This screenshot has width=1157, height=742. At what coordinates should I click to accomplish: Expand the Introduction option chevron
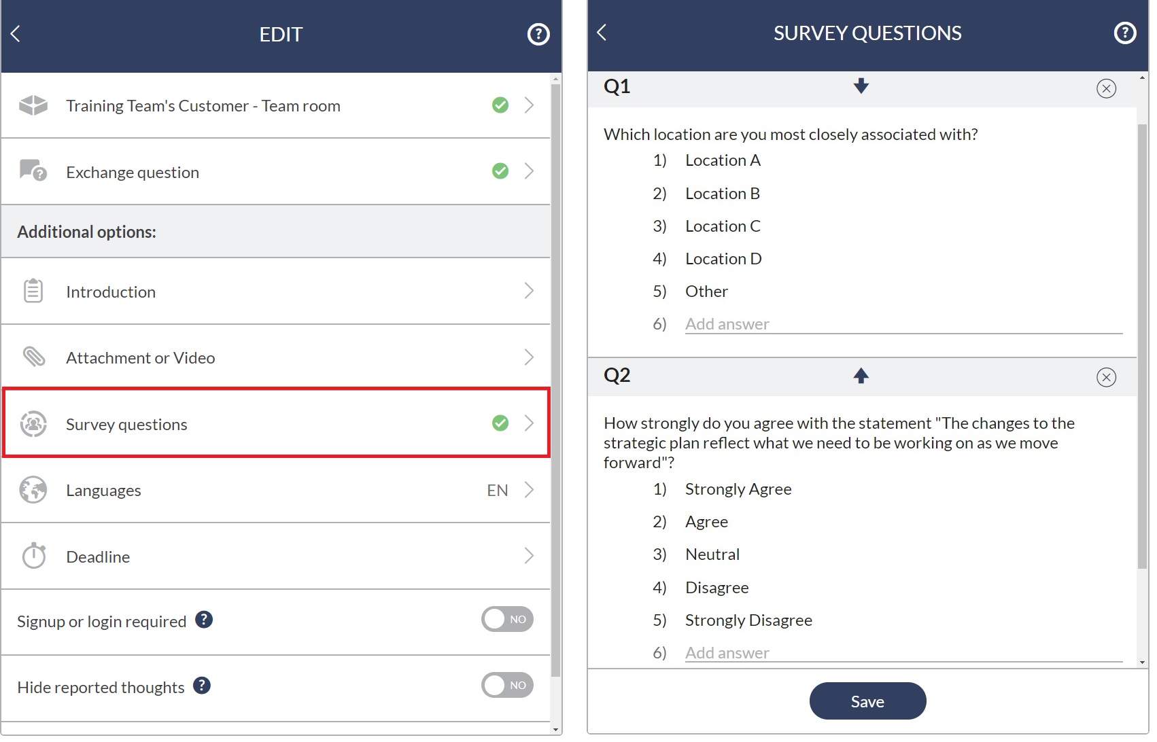529,291
